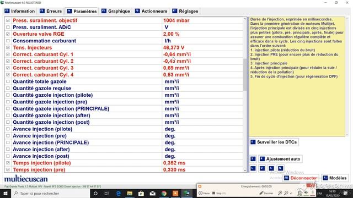Uncheck Correct. carburant Cyl. 1
Viewport: 353px width, 198px height.
pos(8,54)
